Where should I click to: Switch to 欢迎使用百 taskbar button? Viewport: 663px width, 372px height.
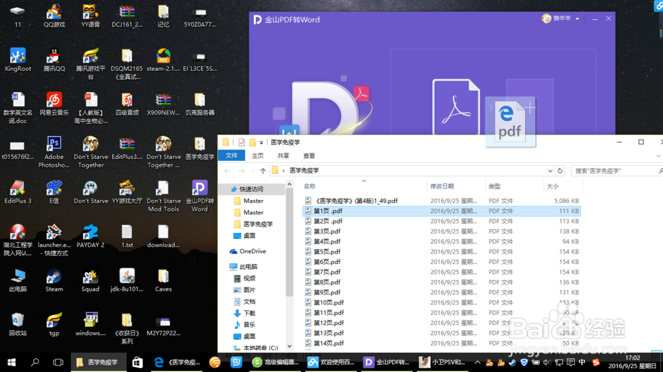(331, 362)
